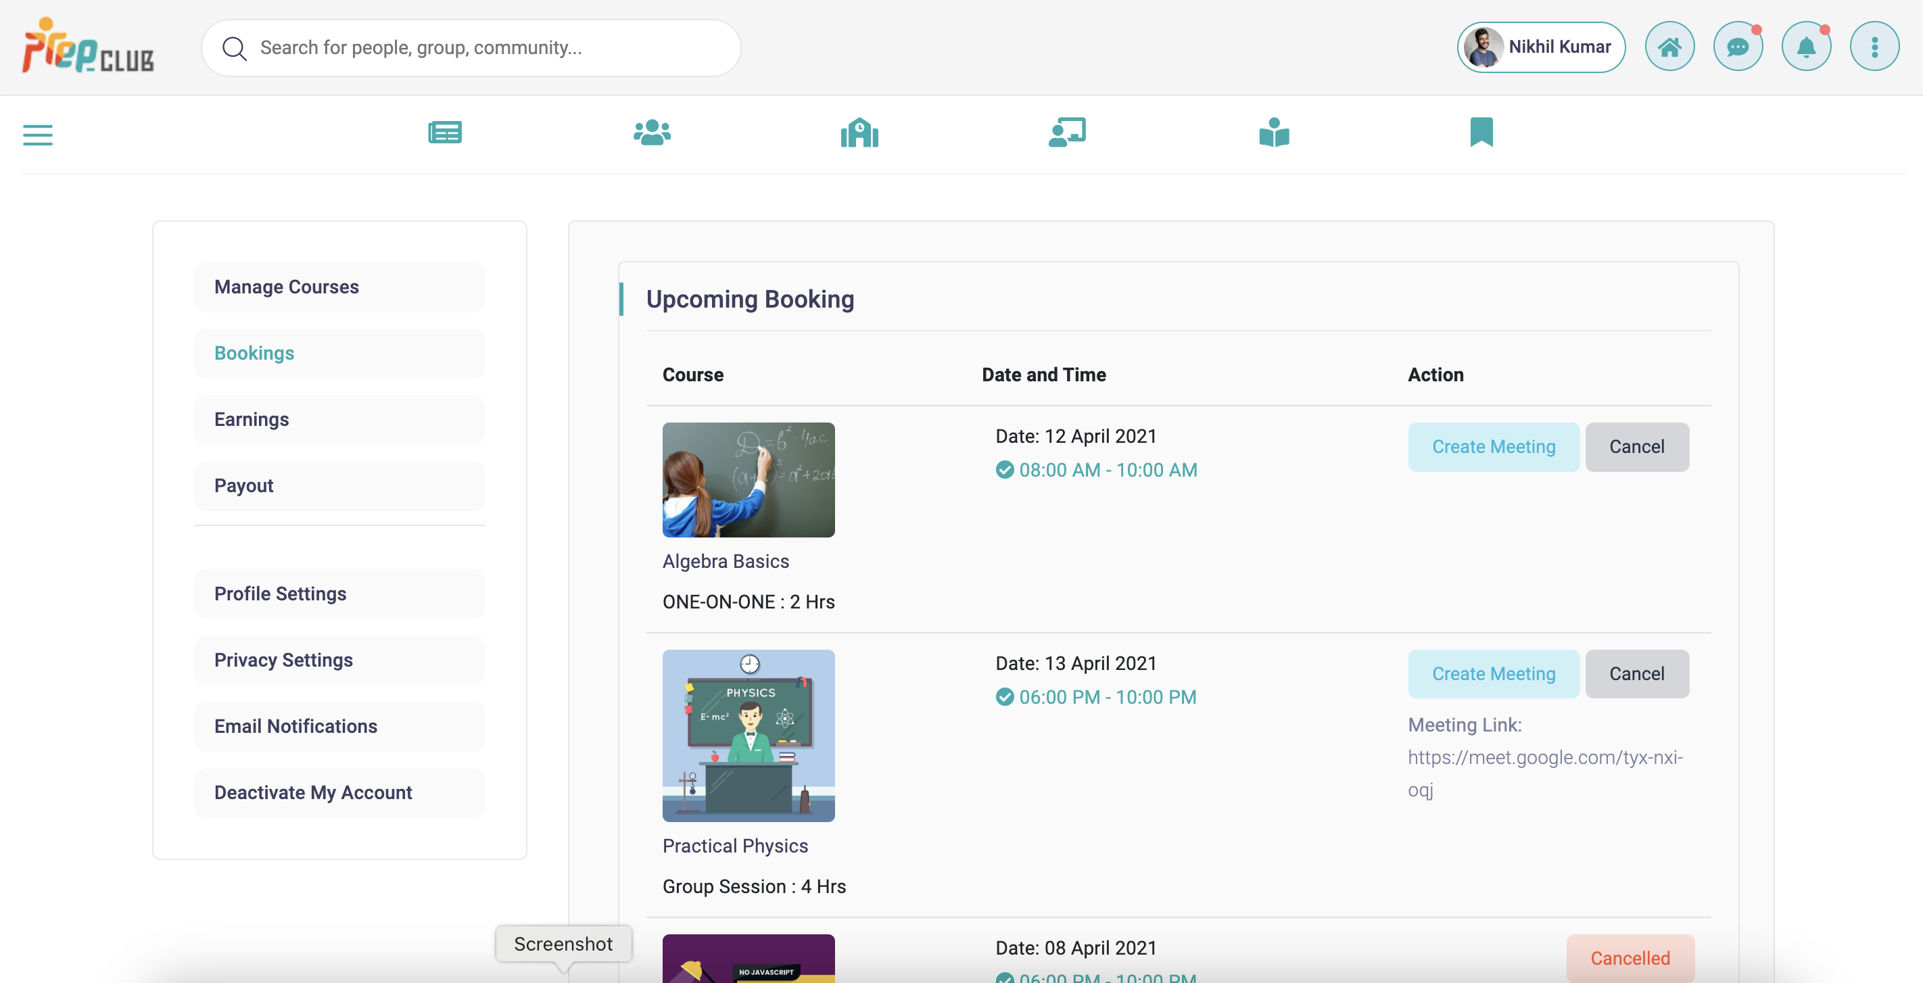Click Deactivate My Account
Image resolution: width=1923 pixels, height=983 pixels.
[x=339, y=792]
